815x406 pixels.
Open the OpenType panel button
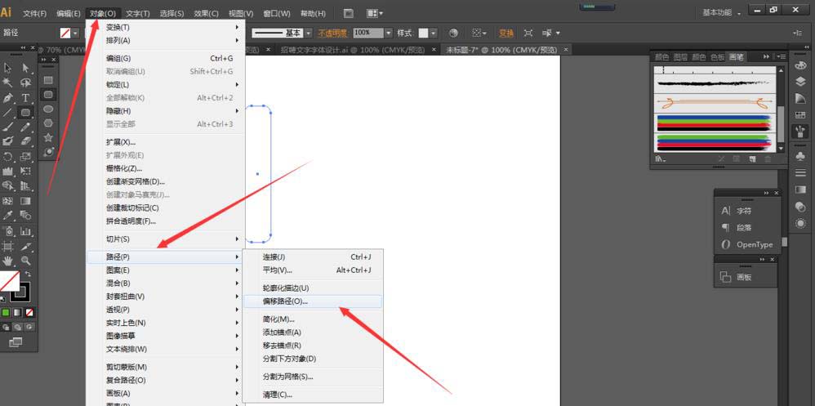coord(747,244)
